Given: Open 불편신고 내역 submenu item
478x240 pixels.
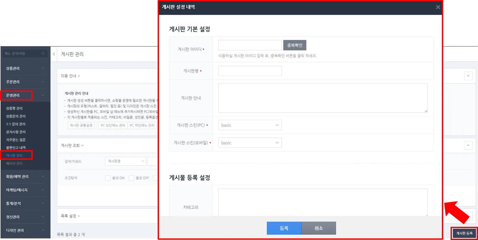Looking at the screenshot, I should pos(16,148).
